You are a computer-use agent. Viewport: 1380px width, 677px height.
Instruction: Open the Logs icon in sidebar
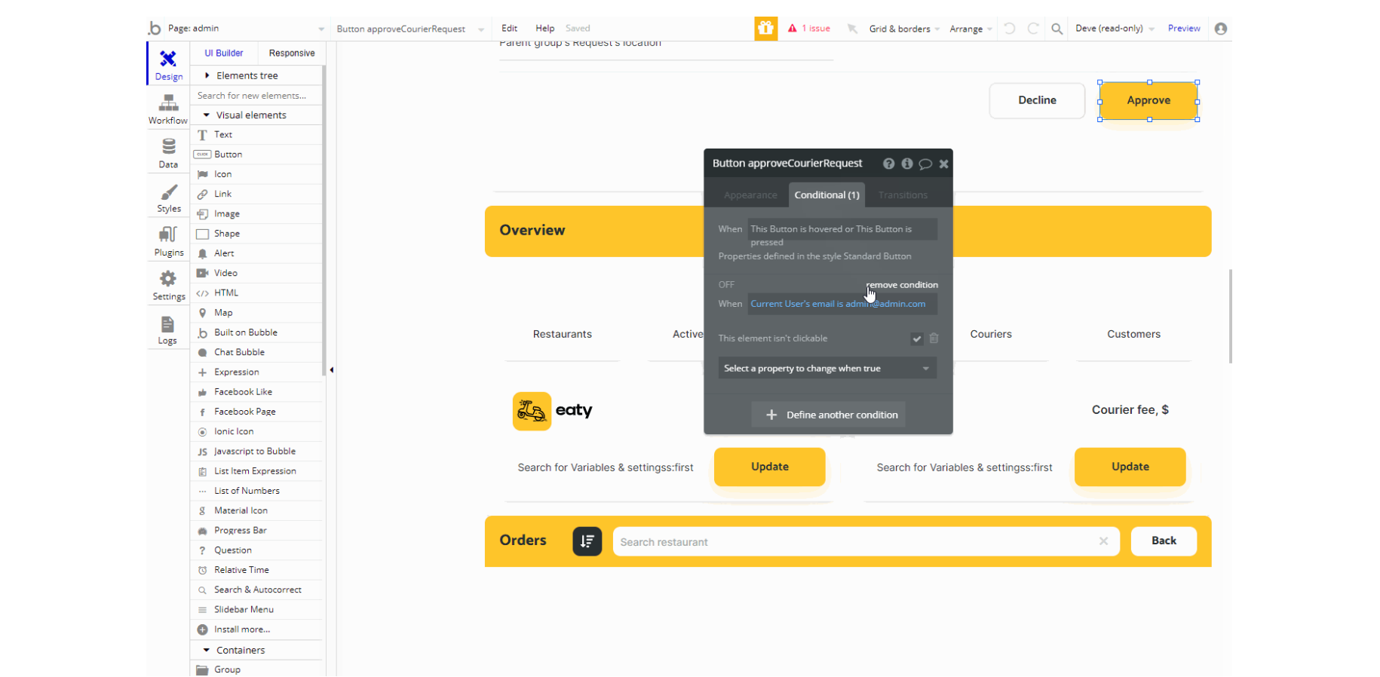tap(167, 324)
